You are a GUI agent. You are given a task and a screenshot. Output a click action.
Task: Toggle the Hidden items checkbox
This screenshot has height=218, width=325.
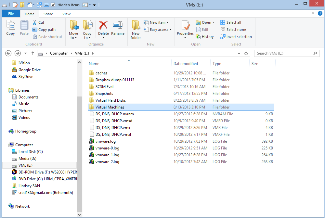click(53, 5)
